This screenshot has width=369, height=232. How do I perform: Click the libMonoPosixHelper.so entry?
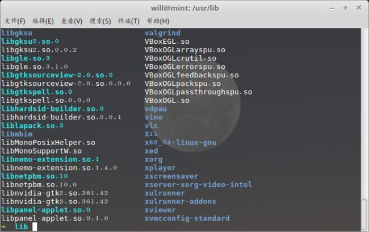pos(48,143)
